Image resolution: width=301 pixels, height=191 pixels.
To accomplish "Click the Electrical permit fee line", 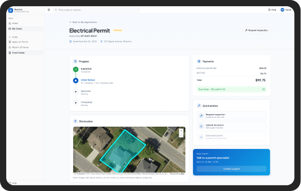I will point(231,69).
